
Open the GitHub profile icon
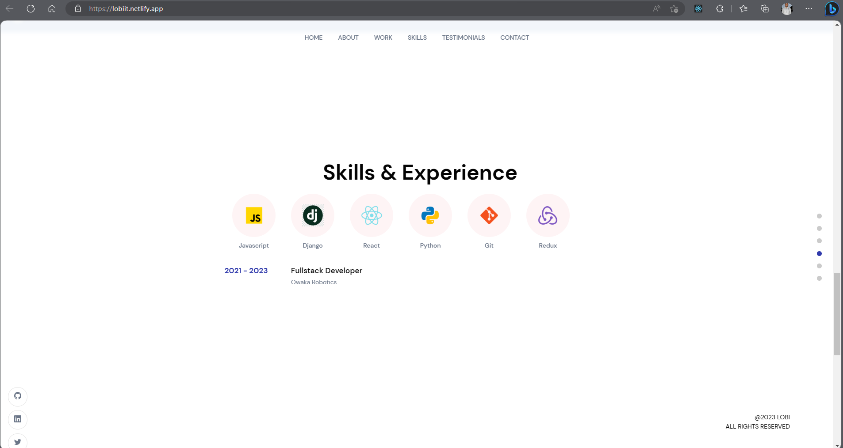(18, 396)
